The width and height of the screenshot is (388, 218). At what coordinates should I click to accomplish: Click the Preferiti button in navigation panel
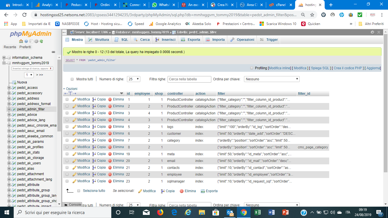point(25,47)
